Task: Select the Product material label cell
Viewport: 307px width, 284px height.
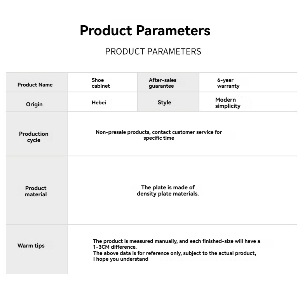Action: pyautogui.click(x=36, y=191)
